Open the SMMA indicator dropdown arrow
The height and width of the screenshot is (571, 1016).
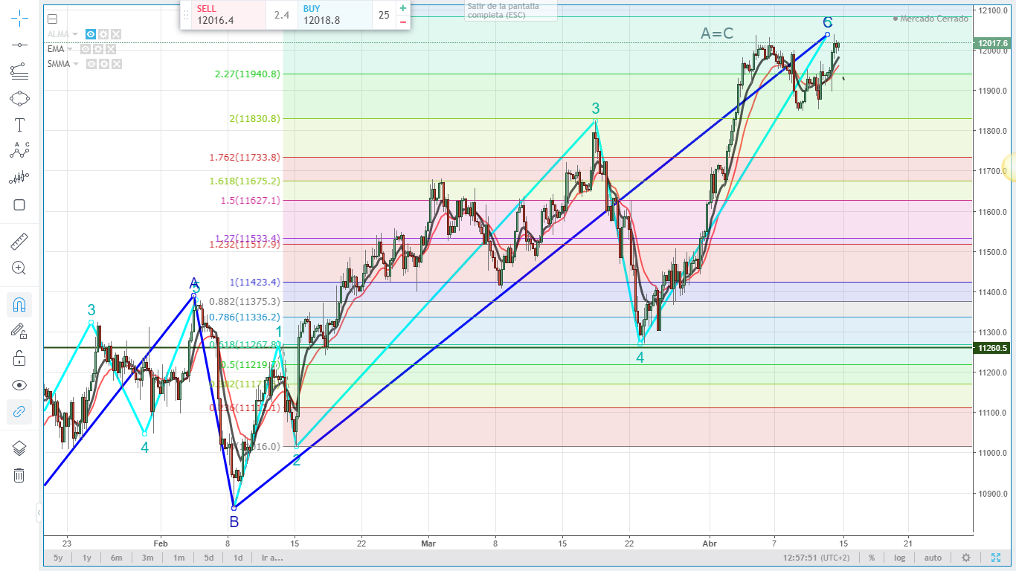click(77, 64)
